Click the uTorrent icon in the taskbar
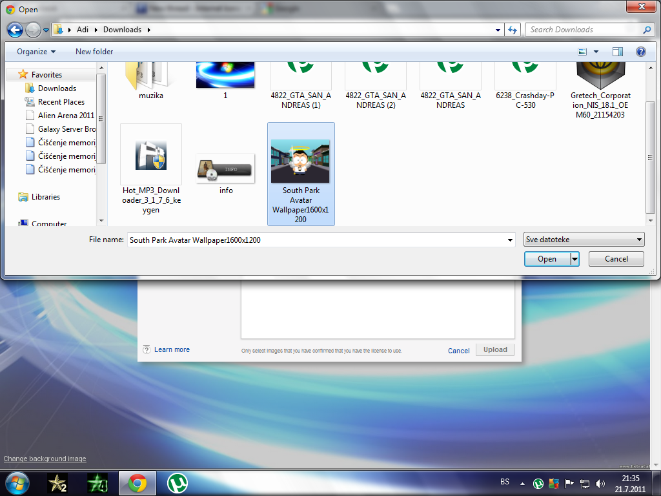The width and height of the screenshot is (661, 496). tap(178, 482)
